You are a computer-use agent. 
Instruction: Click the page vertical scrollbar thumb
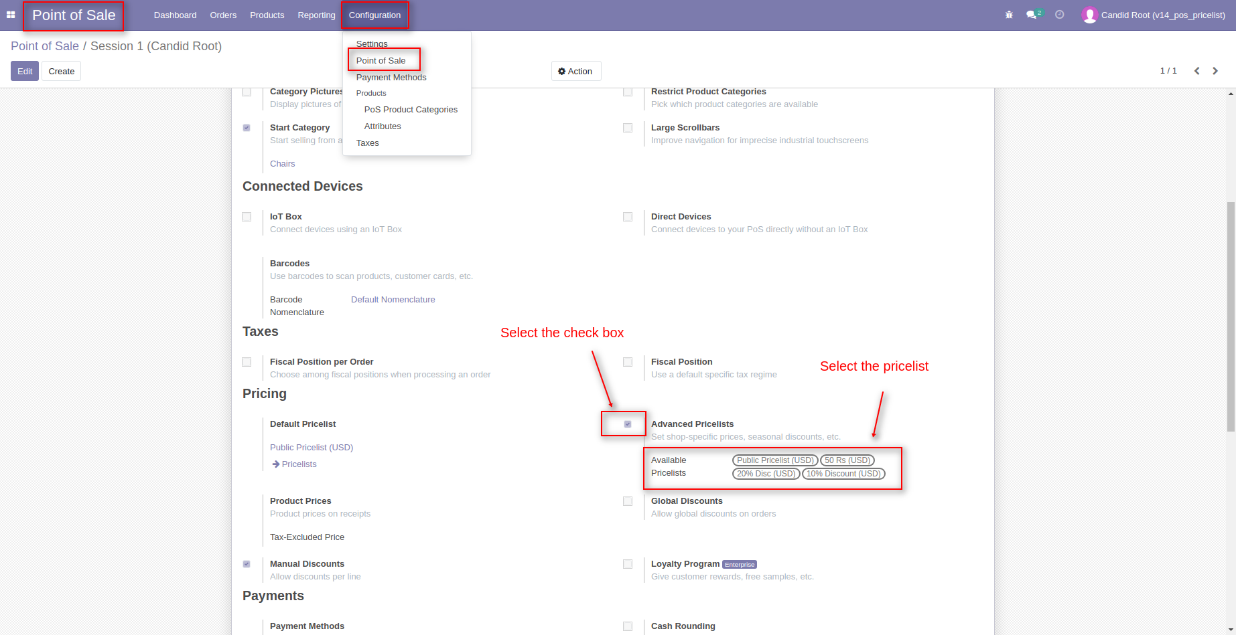[x=1231, y=316]
